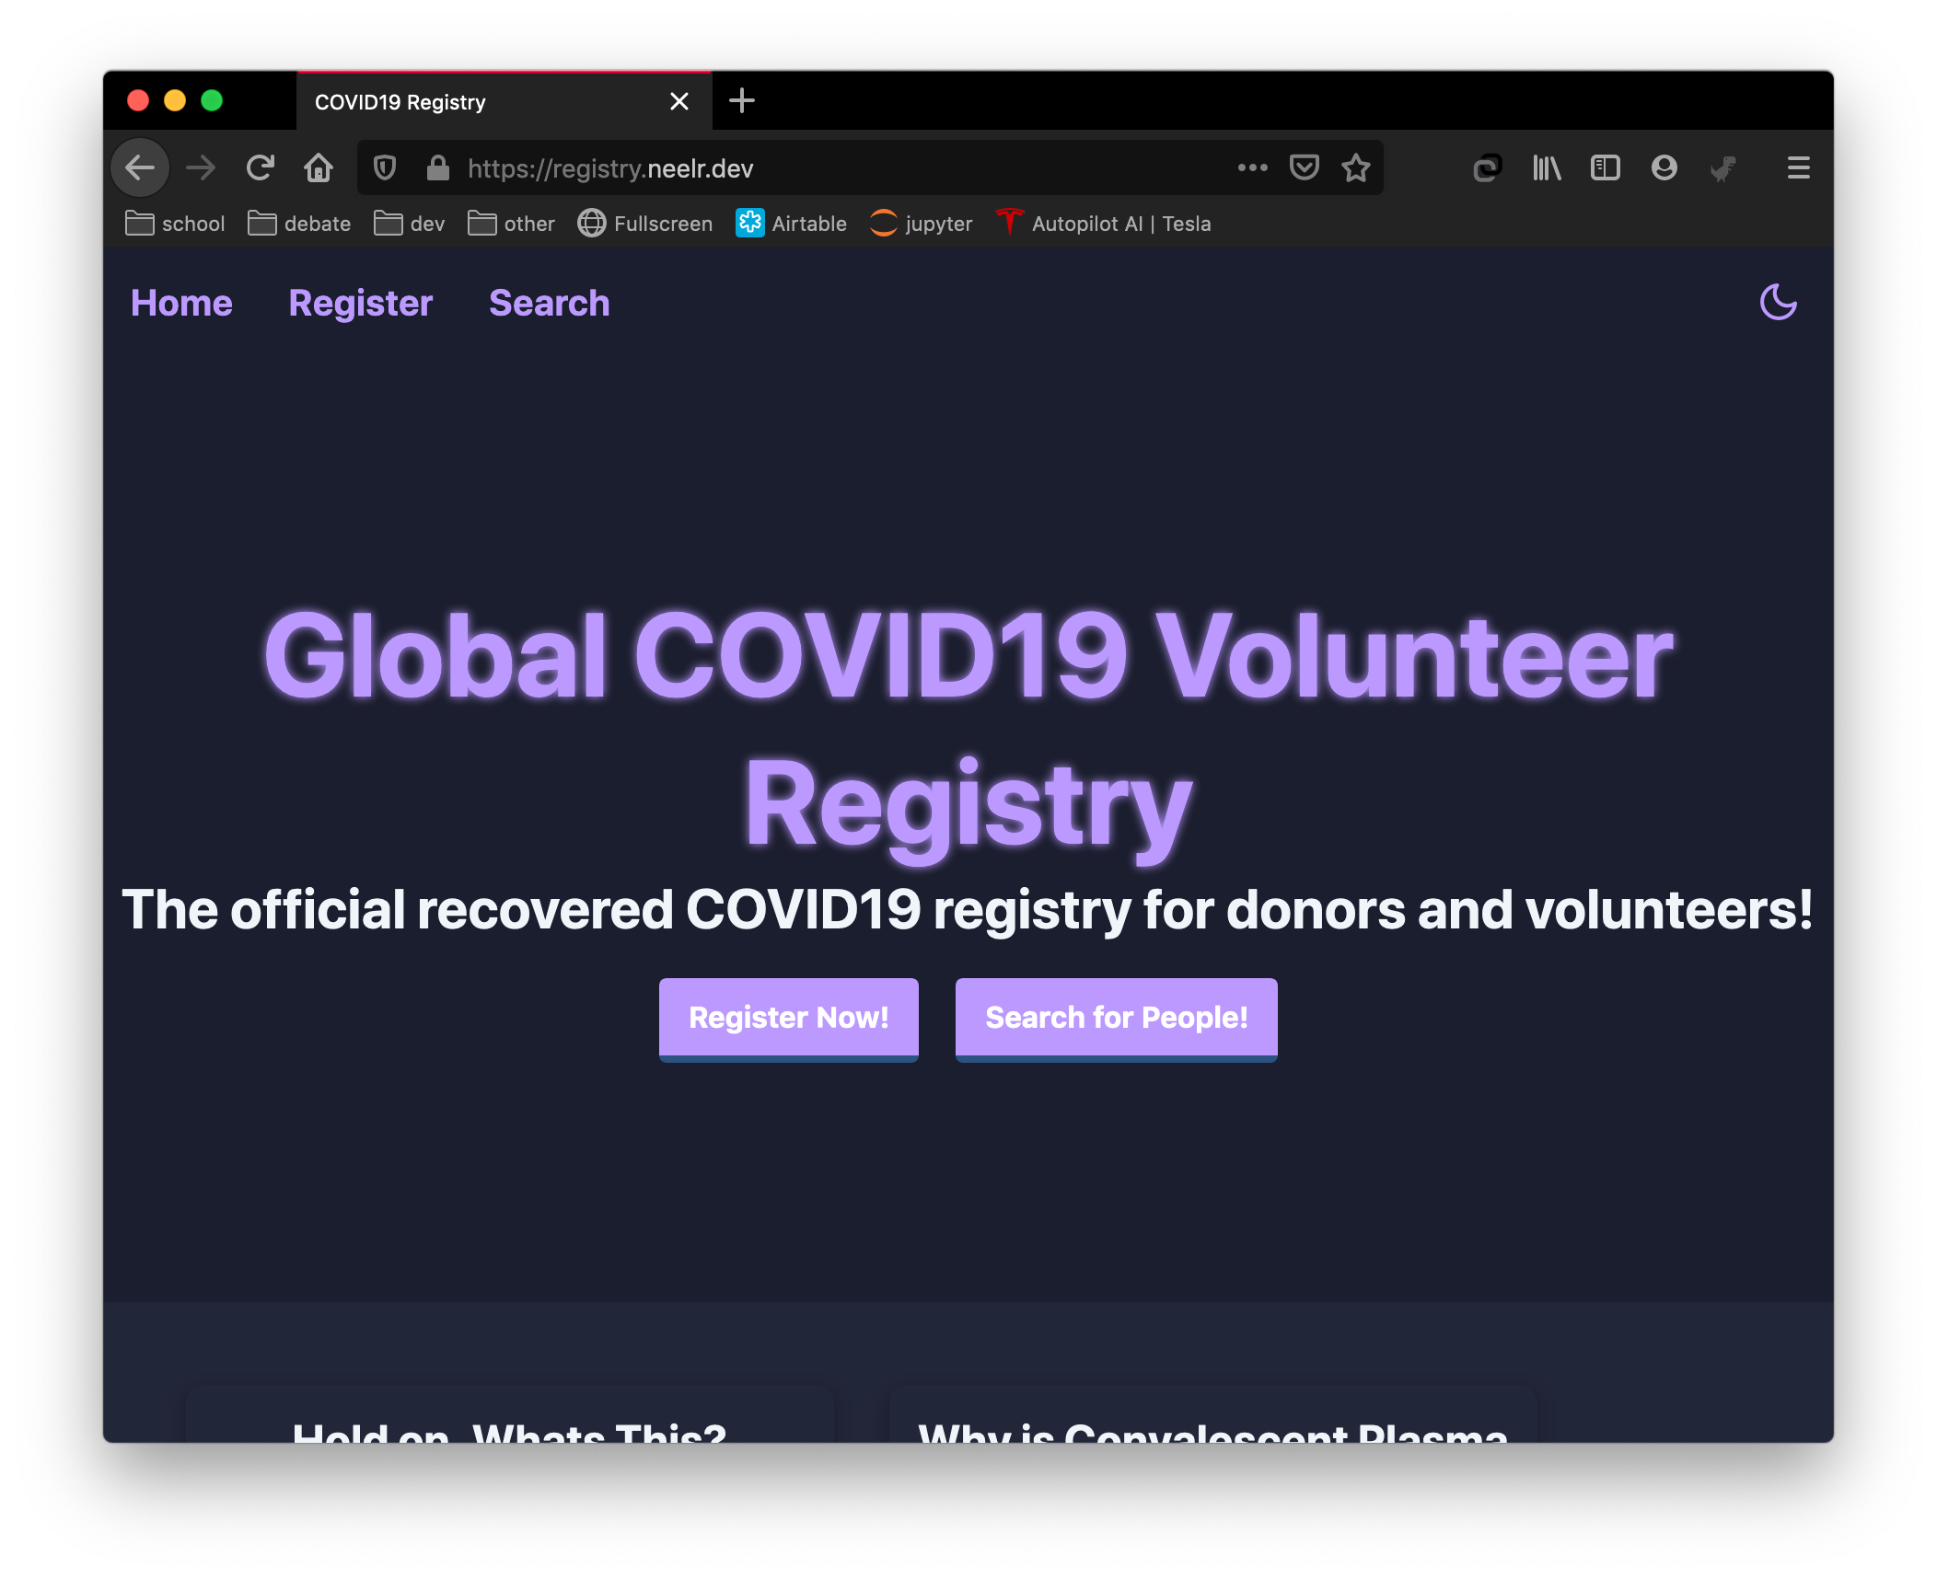
Task: Open page actions three-dot menu
Action: [x=1252, y=168]
